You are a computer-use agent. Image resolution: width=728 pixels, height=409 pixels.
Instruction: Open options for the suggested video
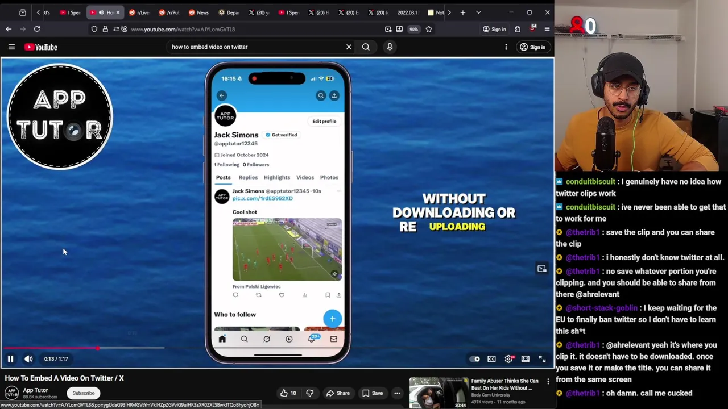tap(548, 382)
